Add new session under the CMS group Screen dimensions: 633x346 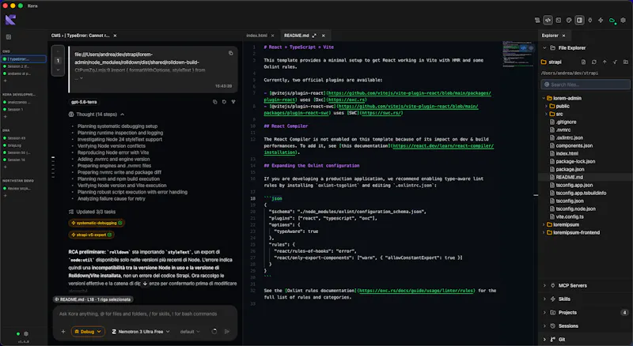click(x=6, y=81)
